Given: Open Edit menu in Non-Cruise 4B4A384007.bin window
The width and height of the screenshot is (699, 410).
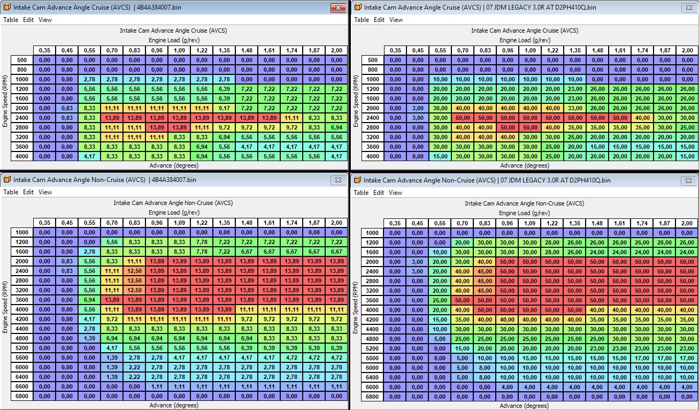Looking at the screenshot, I should [28, 192].
